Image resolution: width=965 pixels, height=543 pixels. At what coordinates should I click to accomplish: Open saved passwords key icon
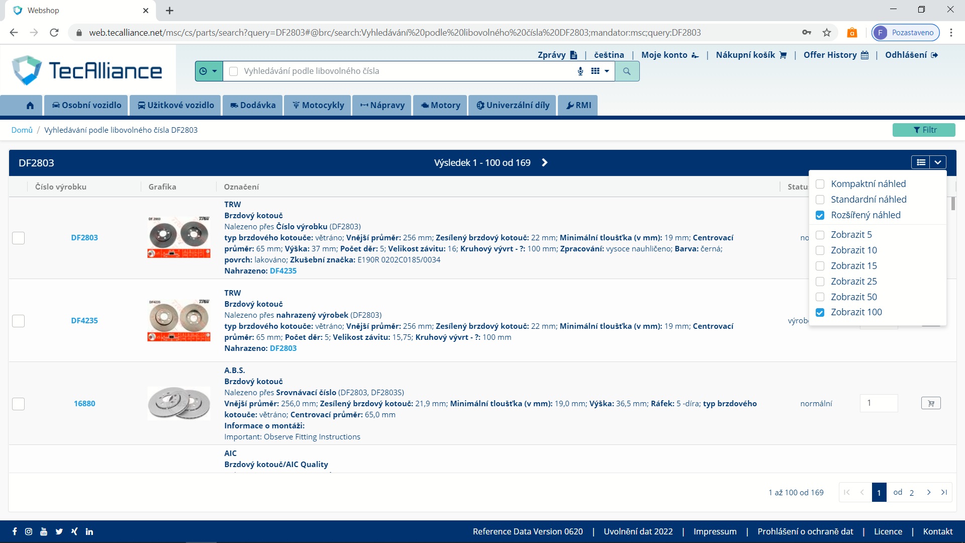[807, 33]
